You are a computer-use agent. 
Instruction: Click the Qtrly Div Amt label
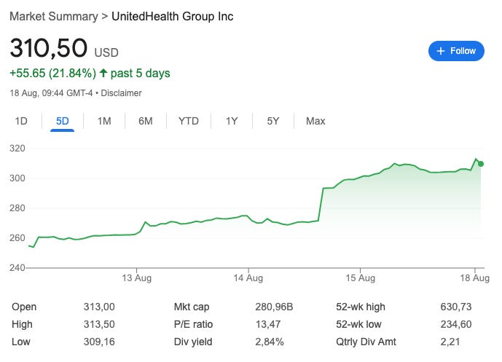pos(366,342)
